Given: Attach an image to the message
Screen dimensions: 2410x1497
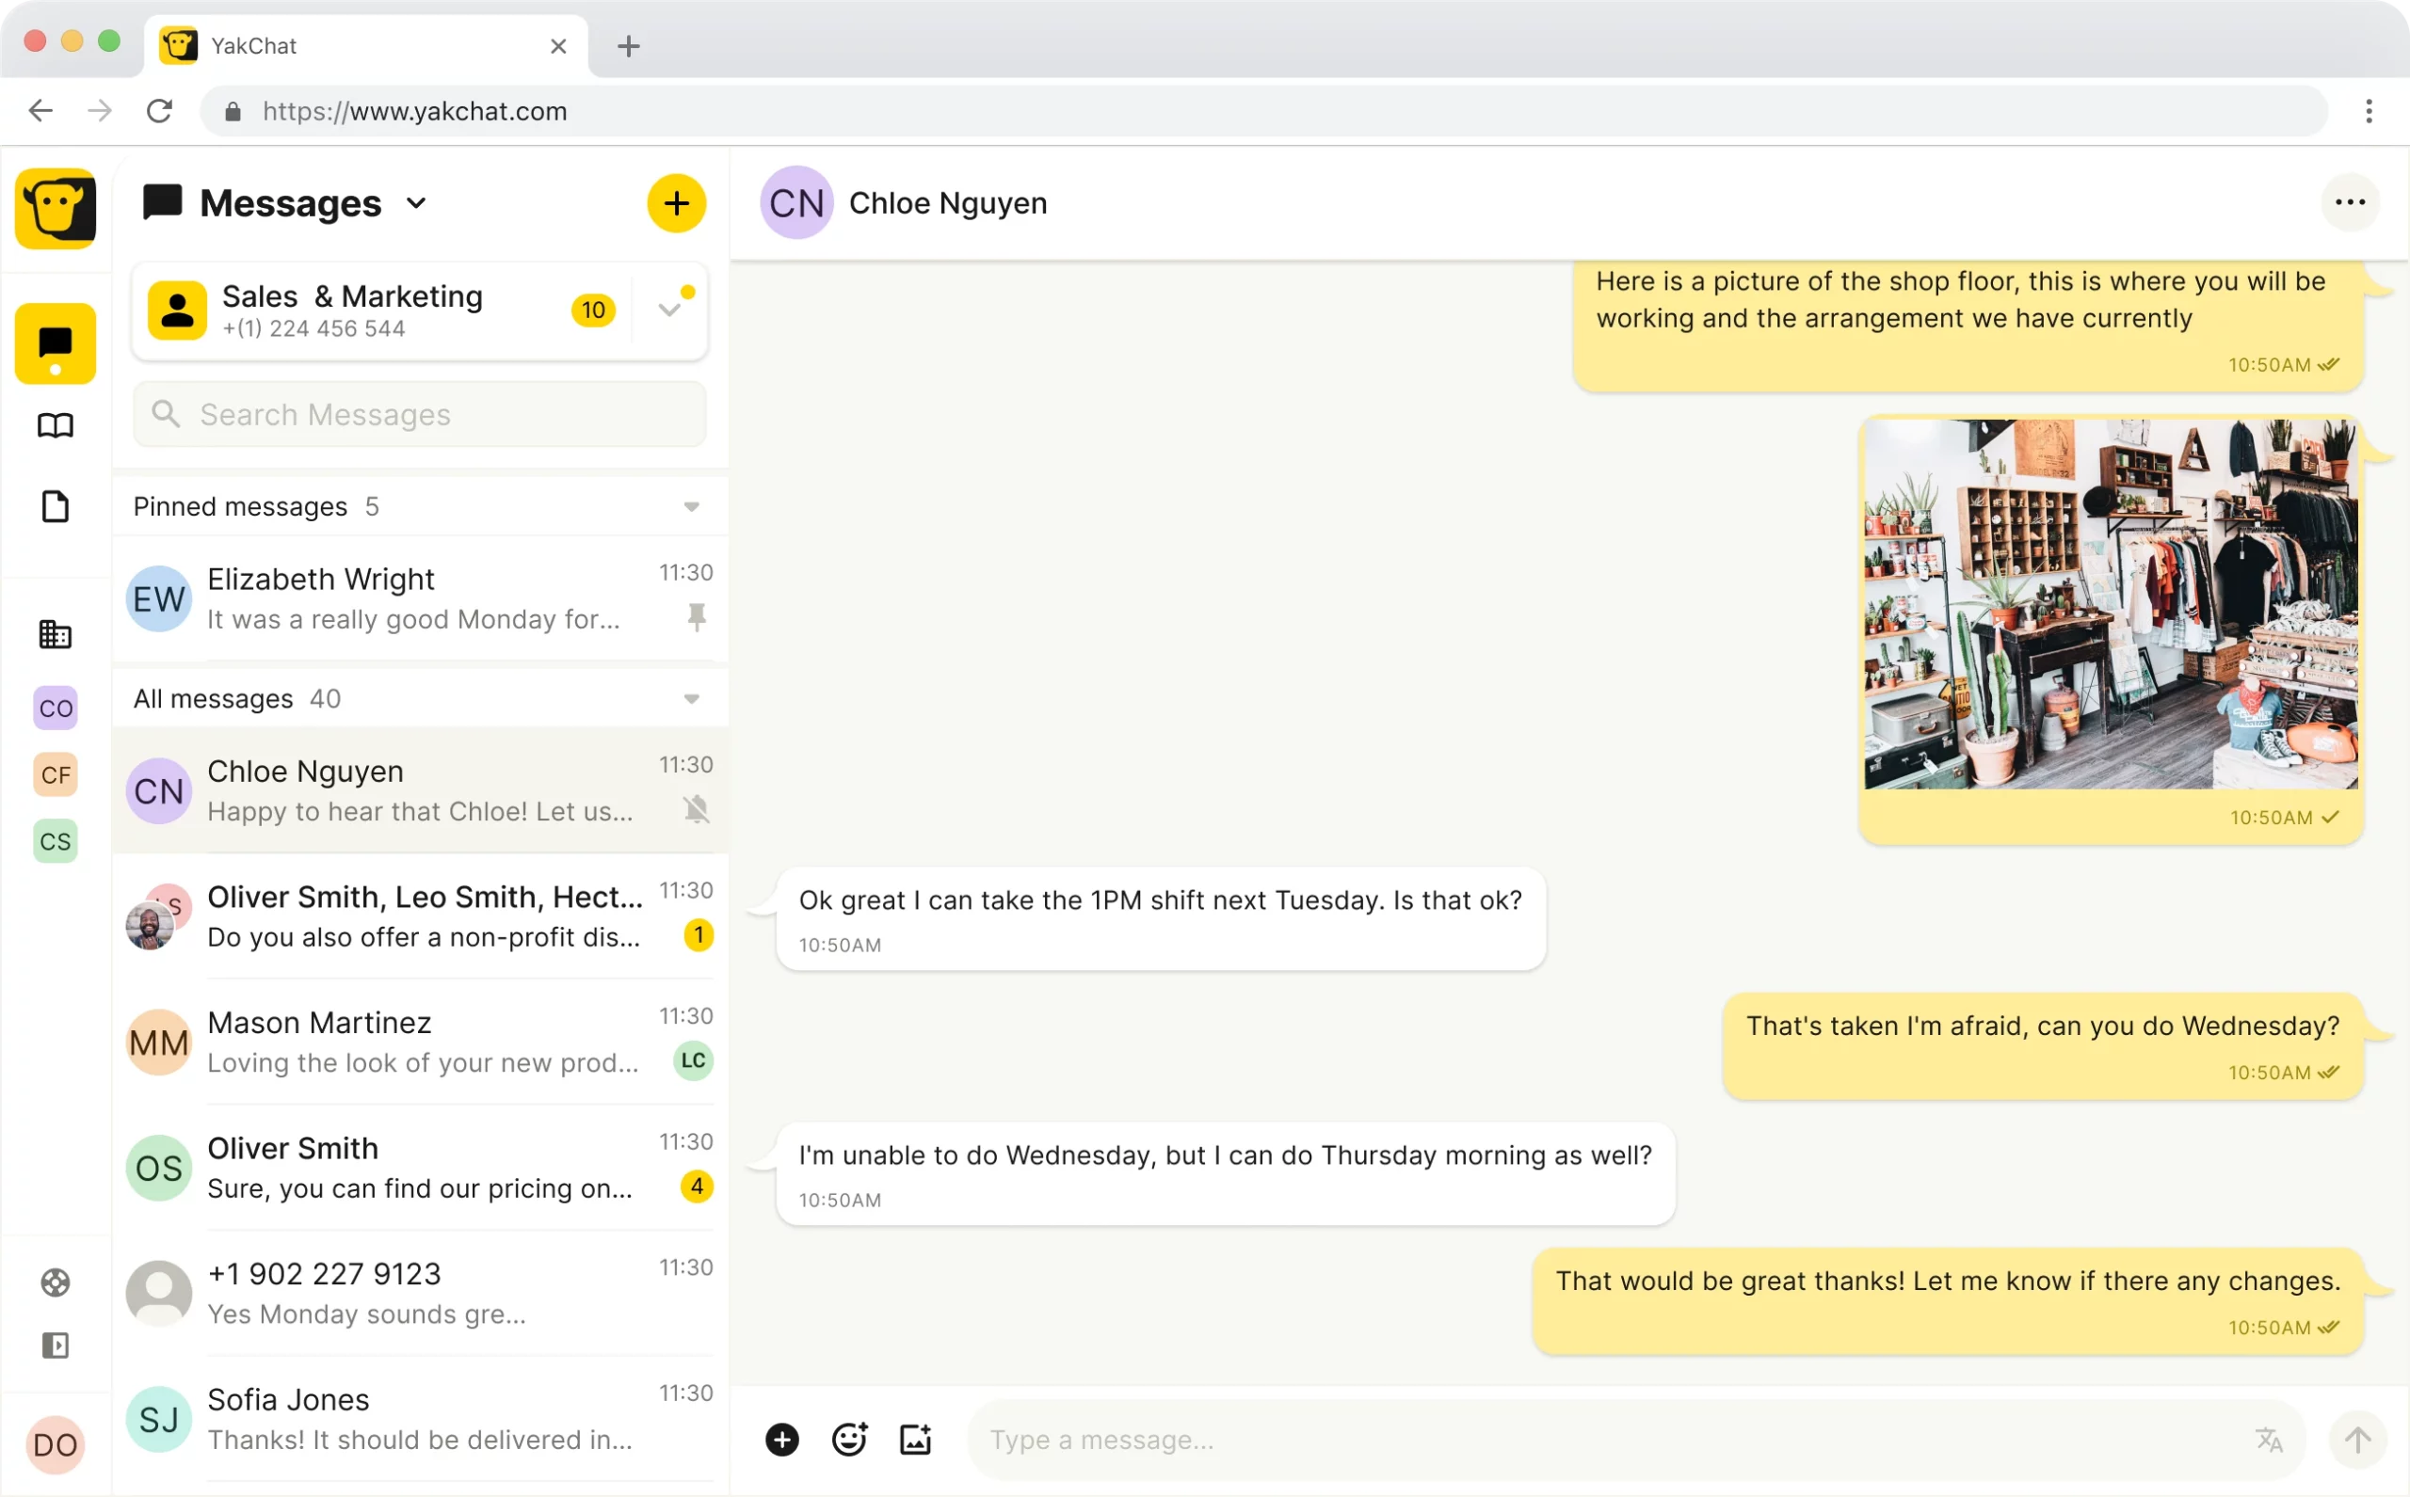Looking at the screenshot, I should click(914, 1439).
